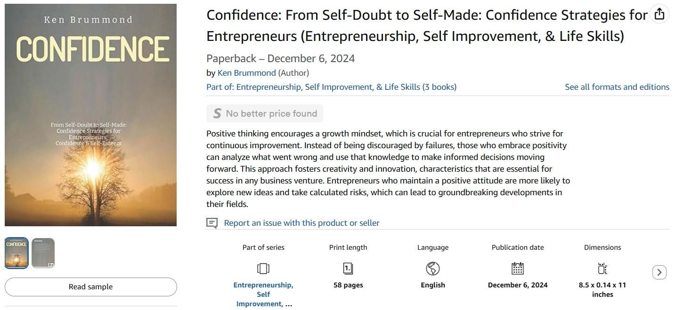Click the No better price found badge
The image size is (675, 310).
tap(265, 113)
